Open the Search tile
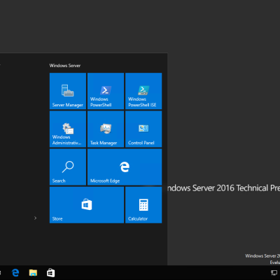Screen dimensions: 280x280 coord(68,167)
